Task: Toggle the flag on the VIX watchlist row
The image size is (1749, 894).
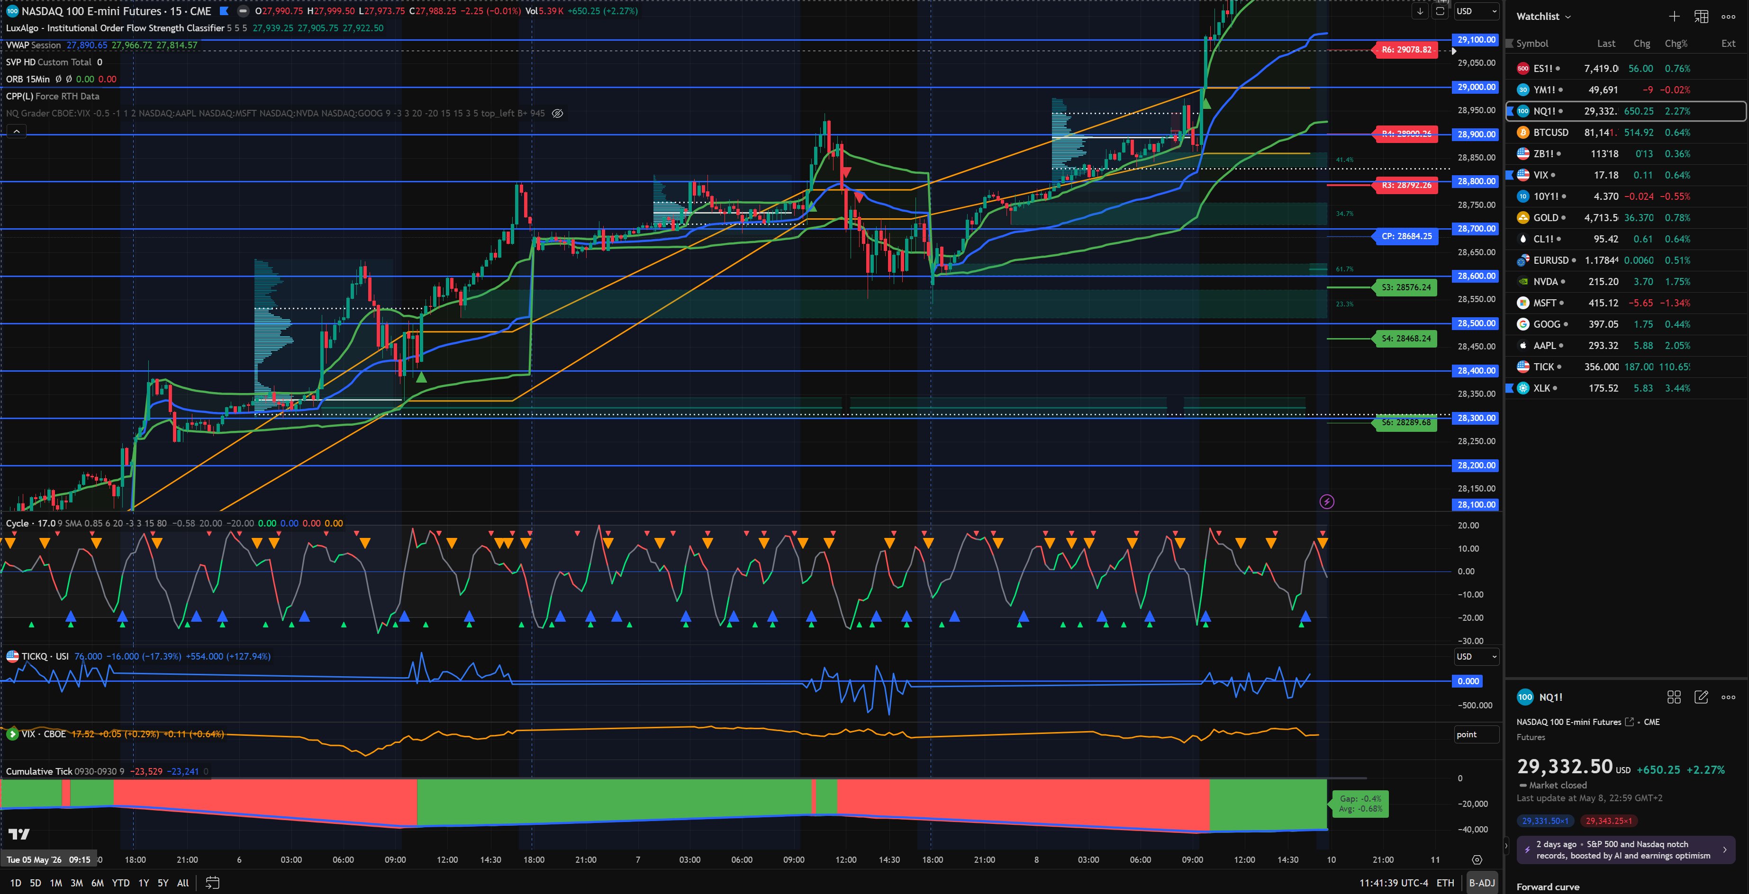Action: click(1510, 175)
